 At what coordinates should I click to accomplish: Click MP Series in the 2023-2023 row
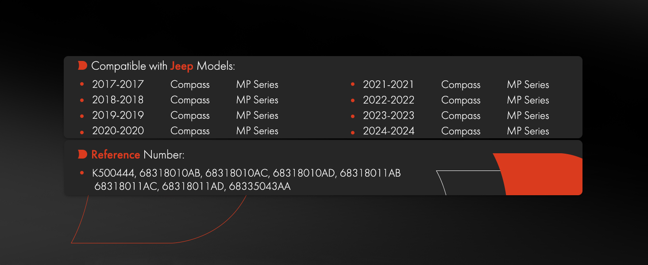[528, 116]
